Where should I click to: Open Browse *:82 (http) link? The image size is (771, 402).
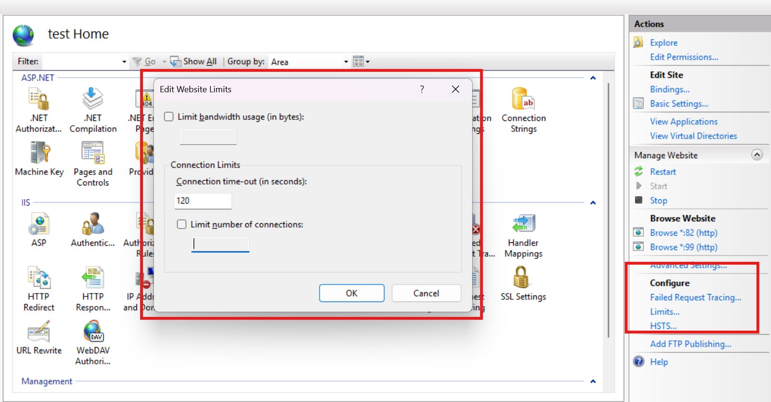pyautogui.click(x=683, y=233)
